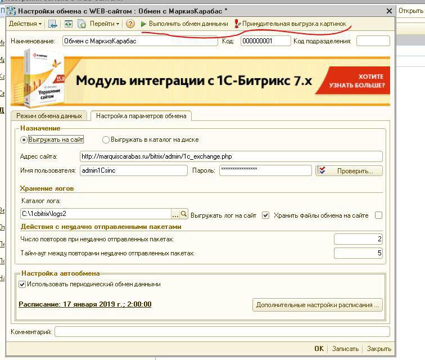Screen dimensions: 425x360
Task: Toggle Использовать периодический обмен данными checkbox
Action: [x=22, y=285]
